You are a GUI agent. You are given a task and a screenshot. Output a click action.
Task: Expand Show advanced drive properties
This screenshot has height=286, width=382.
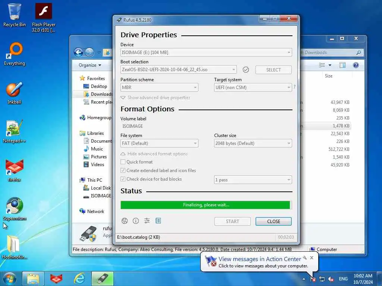tap(156, 98)
